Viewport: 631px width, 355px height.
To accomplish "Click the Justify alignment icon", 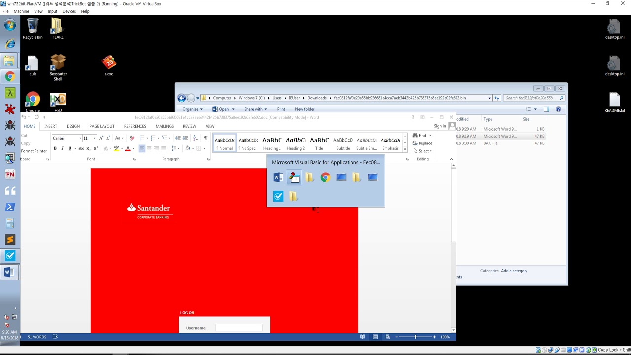I will pyautogui.click(x=164, y=148).
